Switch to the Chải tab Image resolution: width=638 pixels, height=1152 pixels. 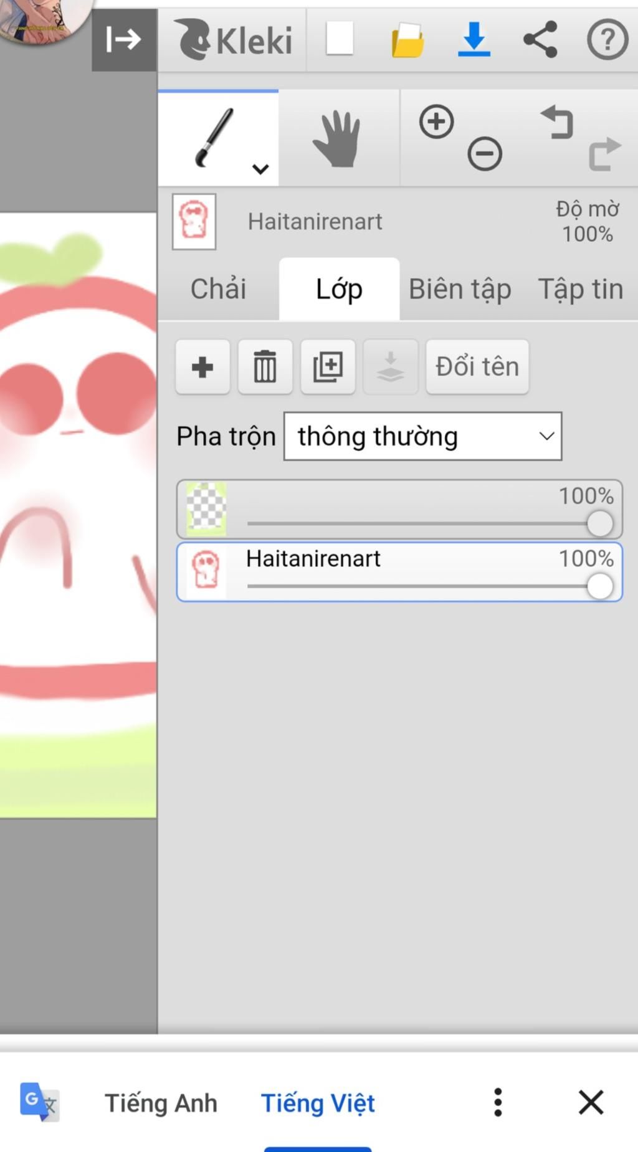[x=218, y=289]
